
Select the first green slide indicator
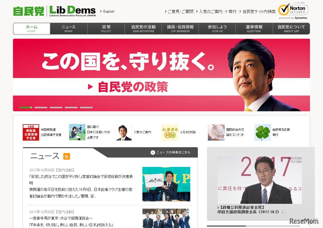[26, 107]
